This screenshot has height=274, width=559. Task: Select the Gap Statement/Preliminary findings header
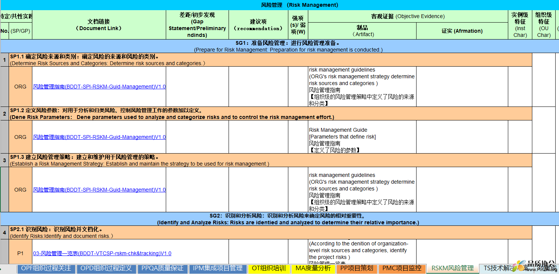(x=197, y=25)
